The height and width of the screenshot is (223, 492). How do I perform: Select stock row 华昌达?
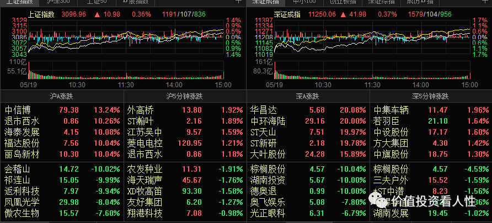(308, 110)
